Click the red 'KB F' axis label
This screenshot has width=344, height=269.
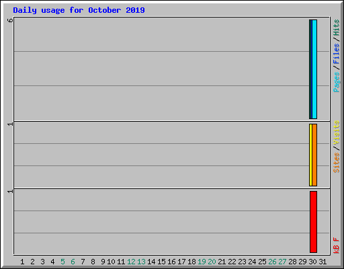click(336, 245)
